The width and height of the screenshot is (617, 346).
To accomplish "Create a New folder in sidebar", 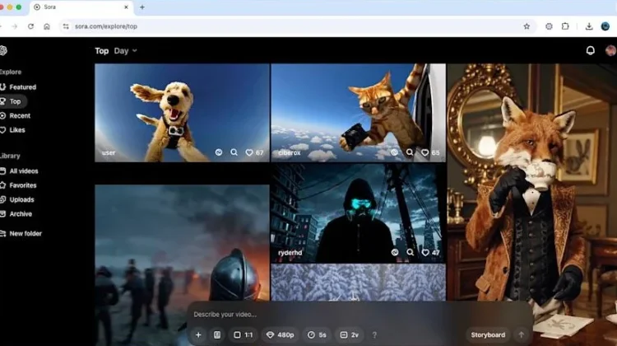I will click(21, 233).
